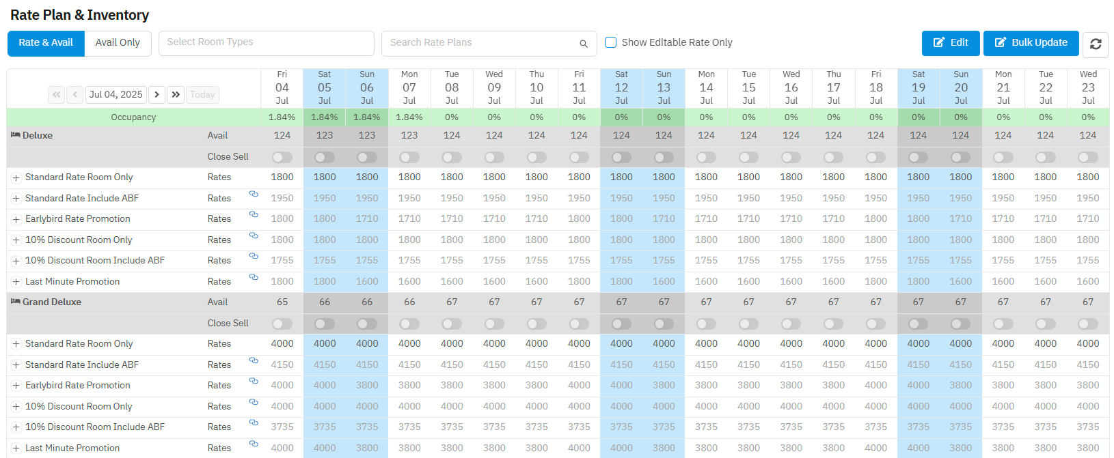Expand Grand Deluxe 10% Discount Room Only row
The image size is (1114, 458).
(x=16, y=407)
